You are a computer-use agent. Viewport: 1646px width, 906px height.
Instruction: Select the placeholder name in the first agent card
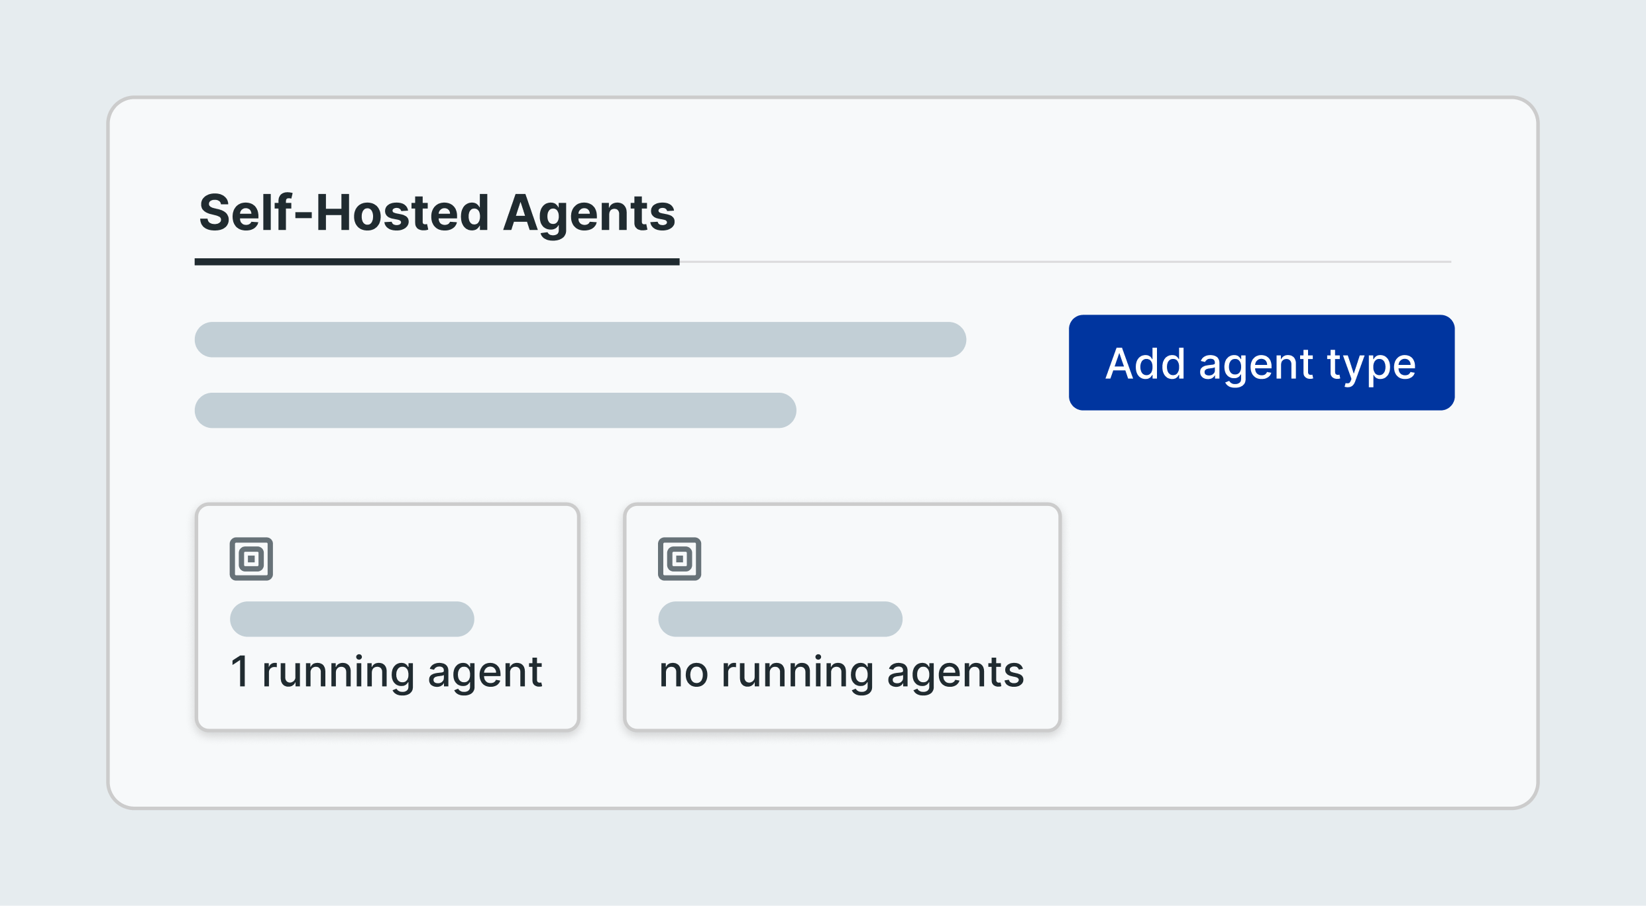coord(352,619)
